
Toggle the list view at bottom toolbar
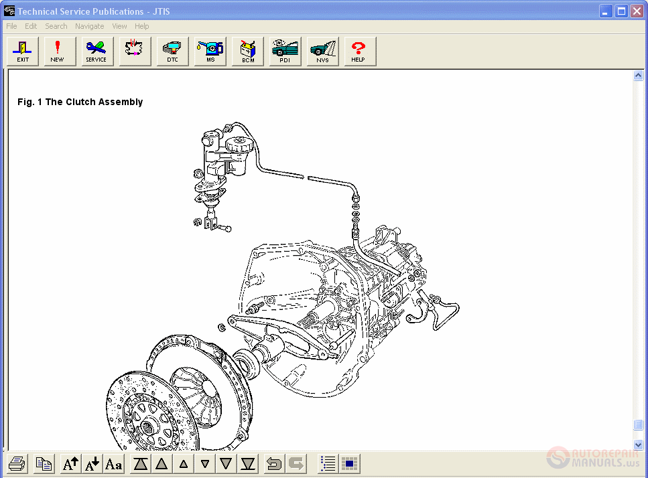[326, 463]
